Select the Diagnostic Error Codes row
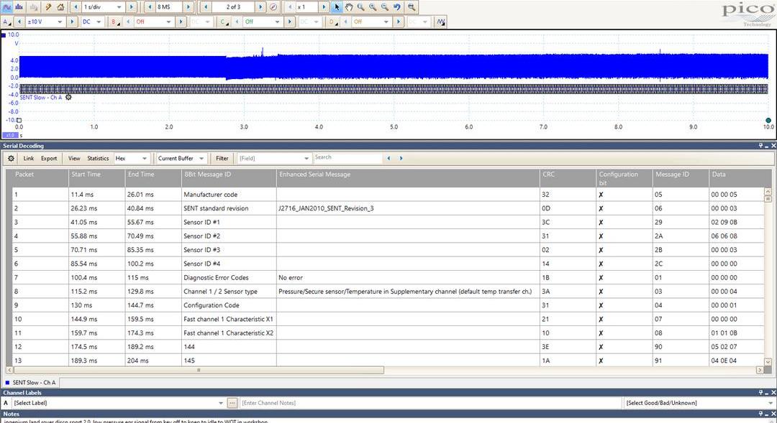 tap(388, 277)
